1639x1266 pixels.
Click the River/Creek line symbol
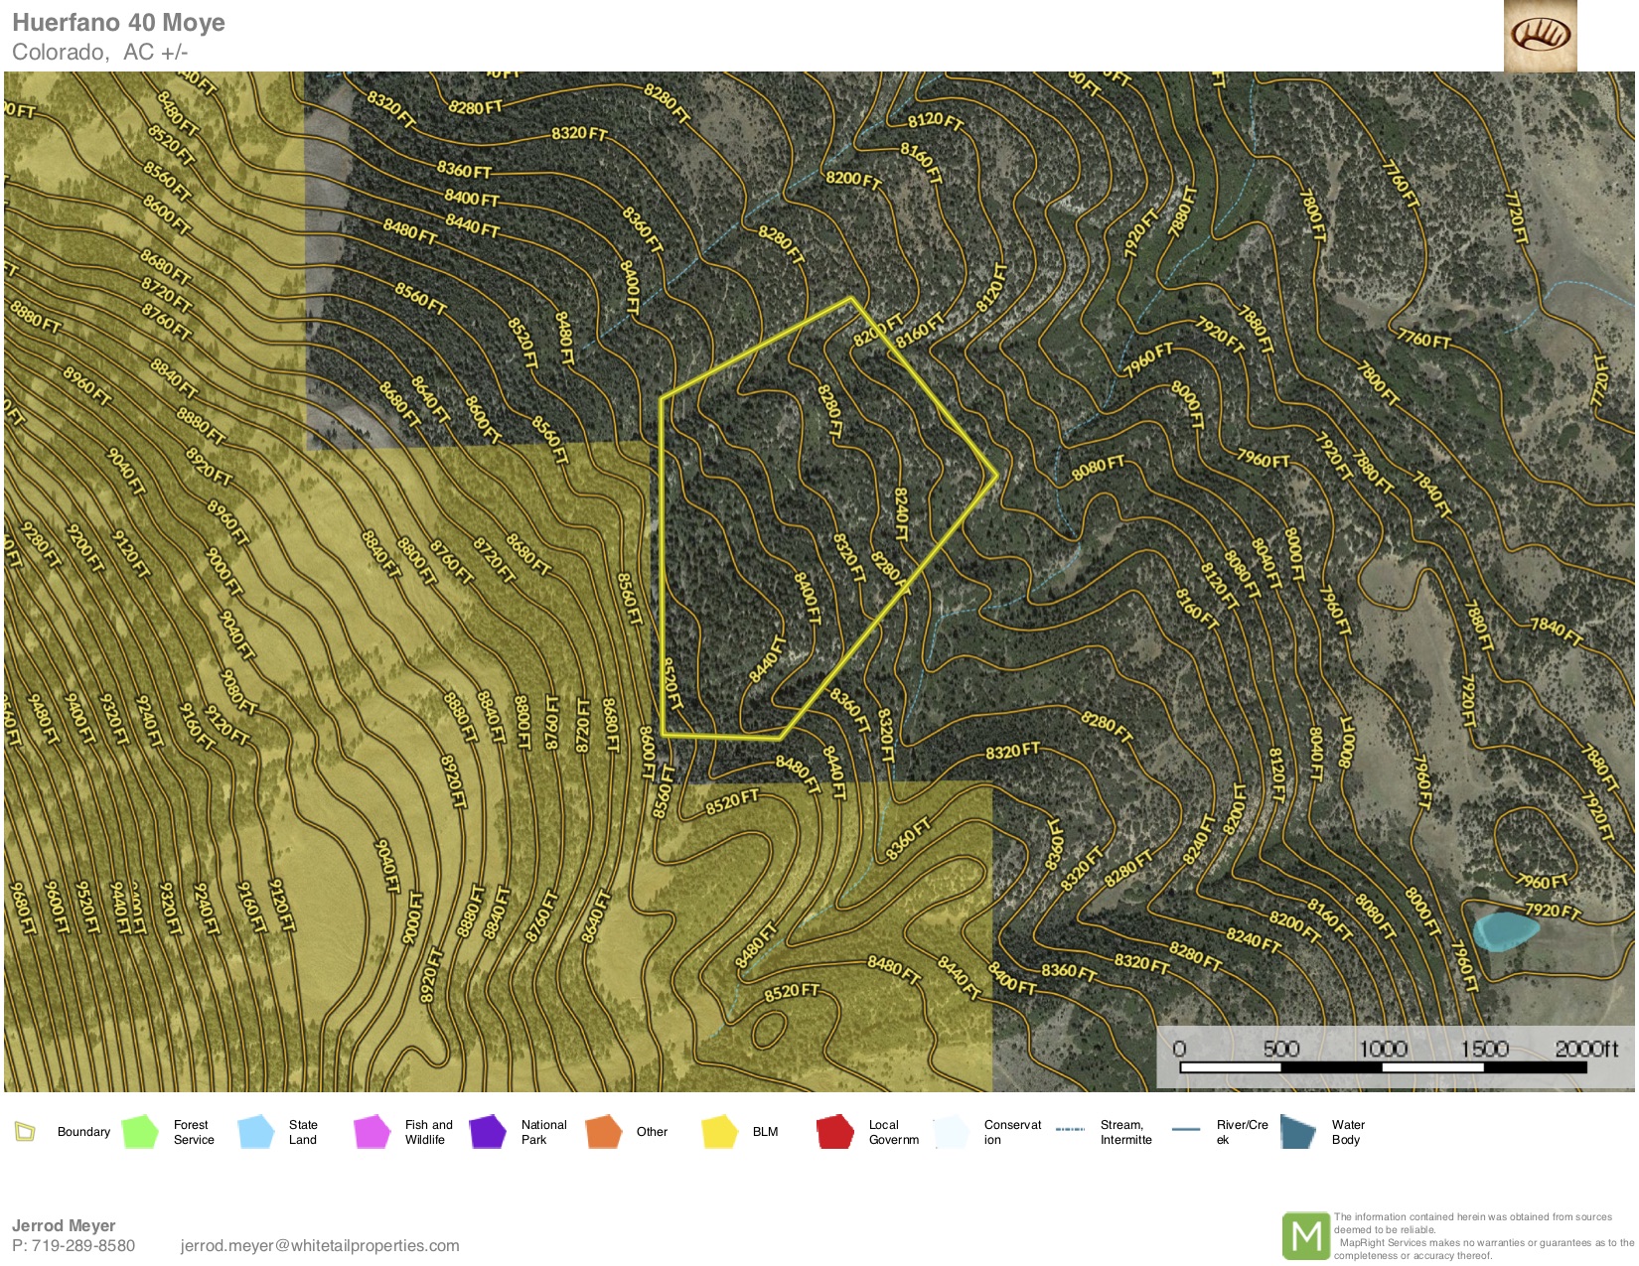(1186, 1130)
